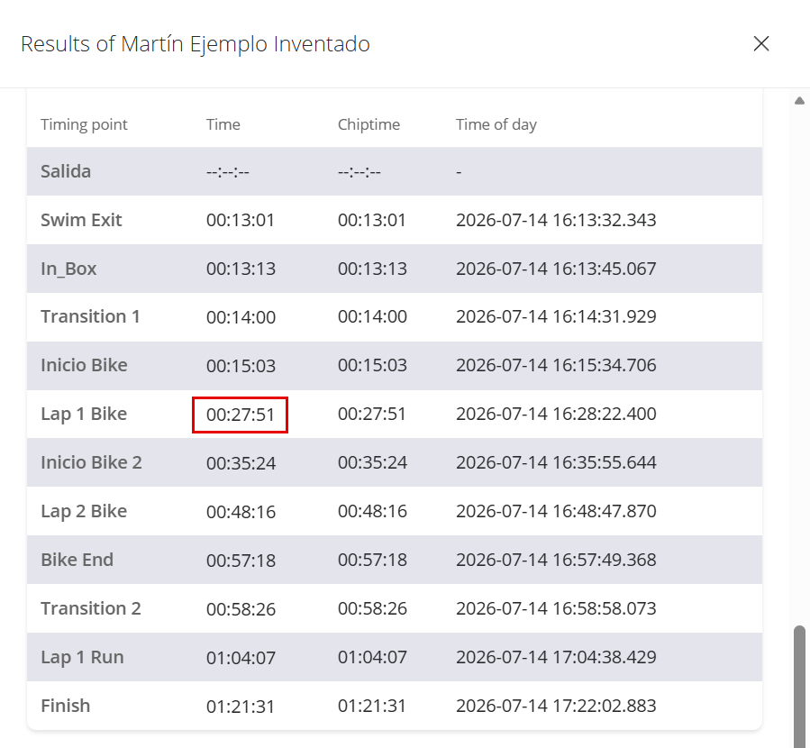Click the vertical scrollbar thumb

point(800,687)
